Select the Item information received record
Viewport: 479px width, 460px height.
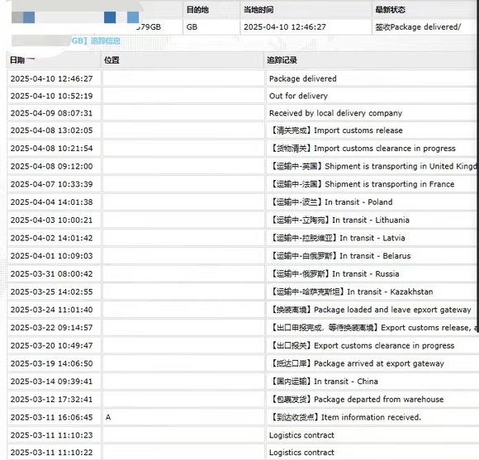(345, 417)
